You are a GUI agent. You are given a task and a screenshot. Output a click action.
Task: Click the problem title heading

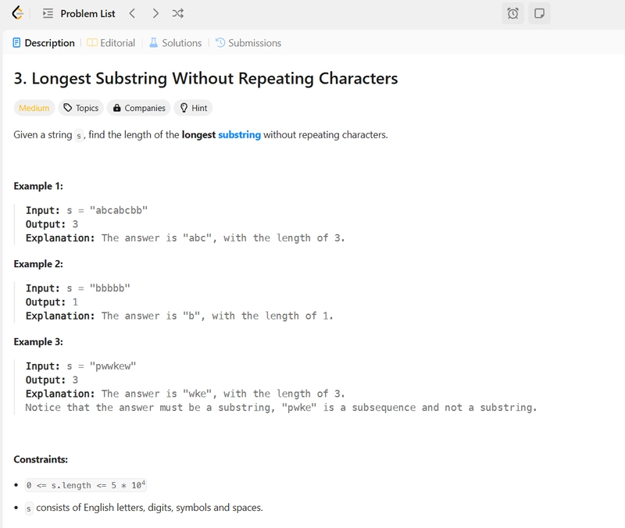point(205,78)
